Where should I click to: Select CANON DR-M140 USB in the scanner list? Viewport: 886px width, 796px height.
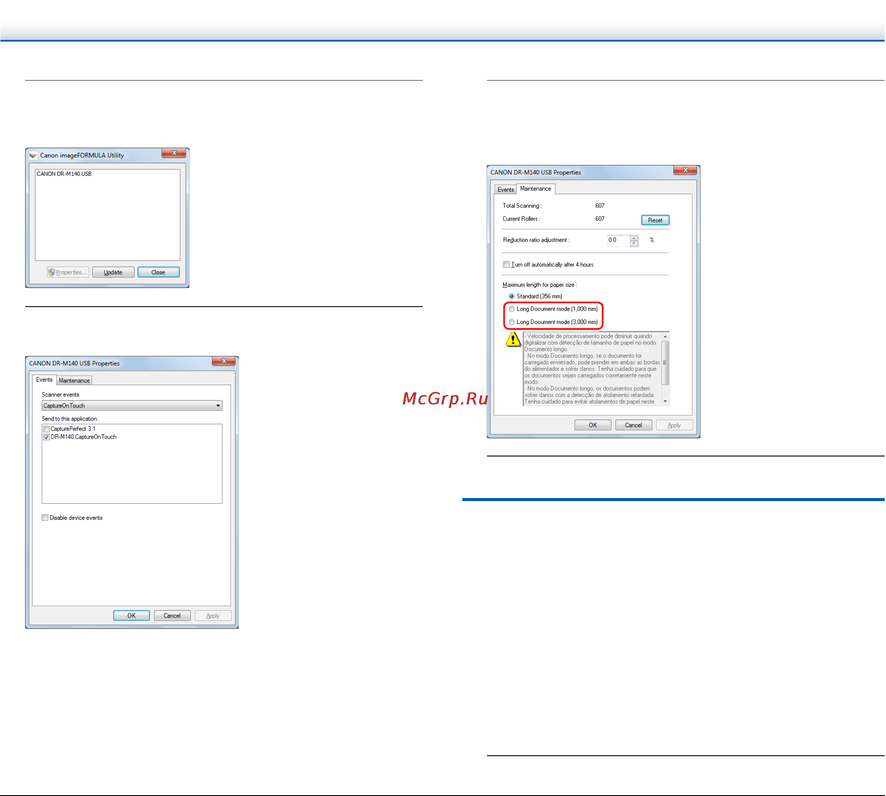coord(64,174)
